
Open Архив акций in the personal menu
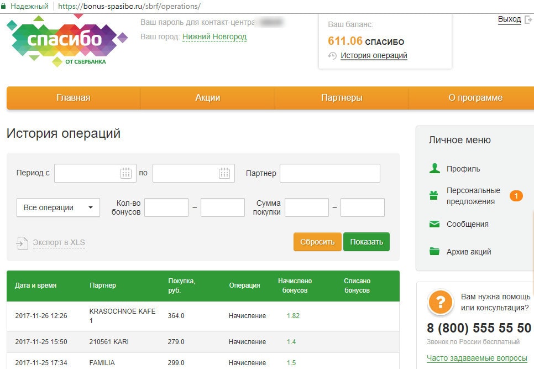click(x=469, y=252)
